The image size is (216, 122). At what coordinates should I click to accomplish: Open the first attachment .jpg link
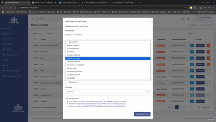98,102
